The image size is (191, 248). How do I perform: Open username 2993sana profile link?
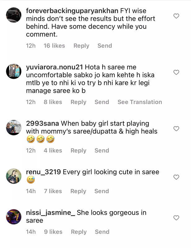43,123
